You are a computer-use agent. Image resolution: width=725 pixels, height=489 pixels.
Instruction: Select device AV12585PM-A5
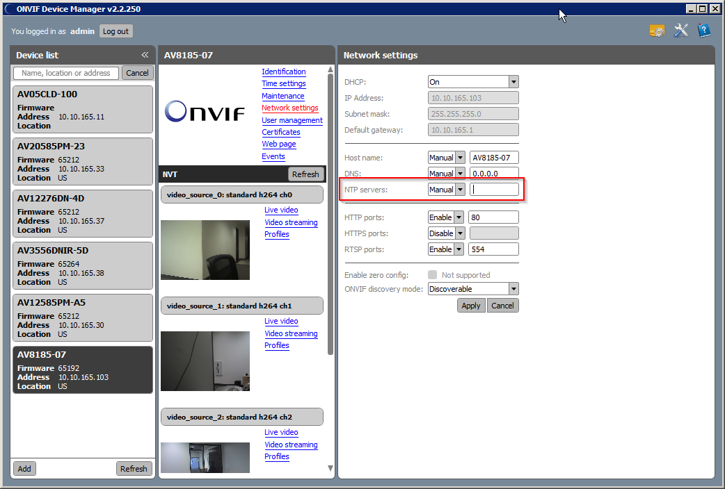83,318
